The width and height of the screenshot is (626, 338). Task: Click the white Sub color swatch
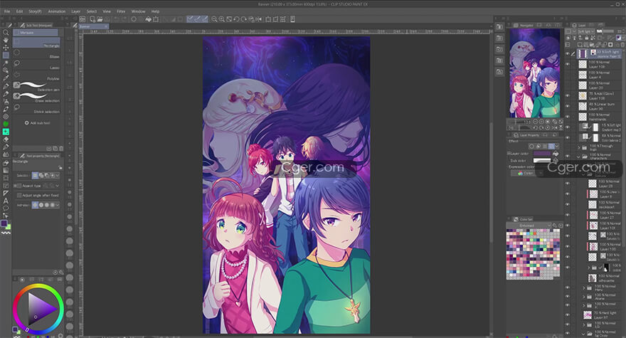click(x=542, y=161)
